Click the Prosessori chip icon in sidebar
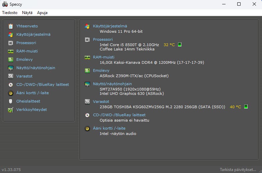262x173 pixels. coord(11,43)
